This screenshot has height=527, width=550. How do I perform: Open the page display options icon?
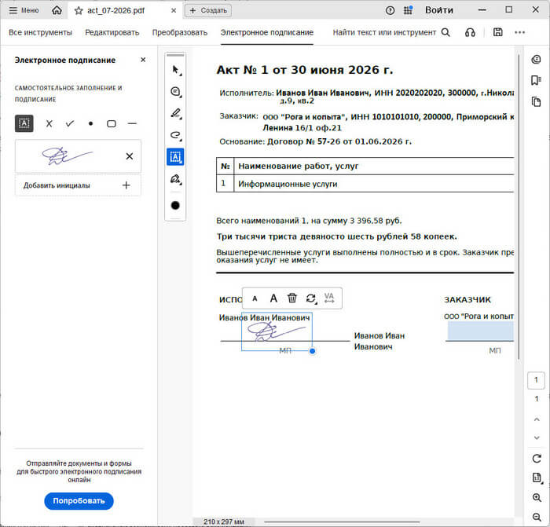[x=537, y=478]
